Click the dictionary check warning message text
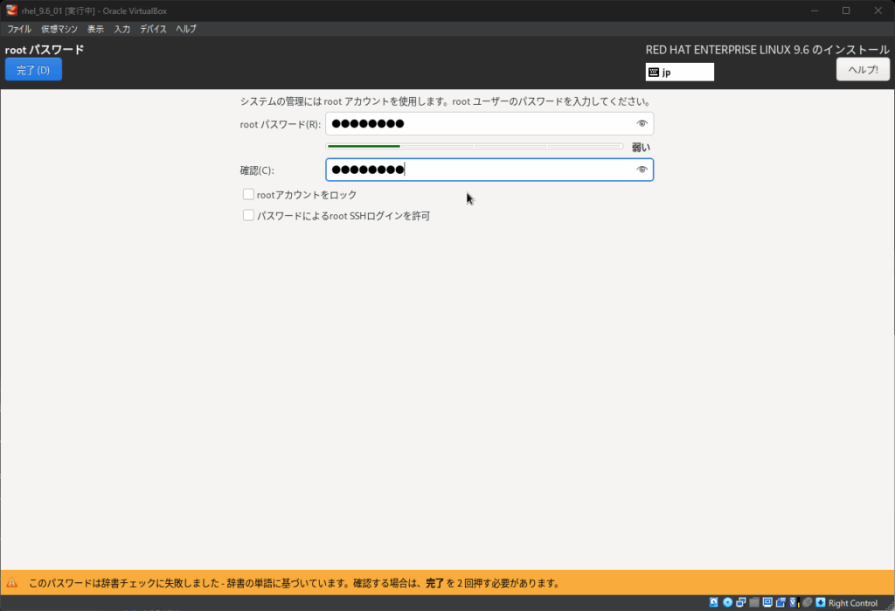Viewport: 895px width, 611px height. (x=295, y=583)
